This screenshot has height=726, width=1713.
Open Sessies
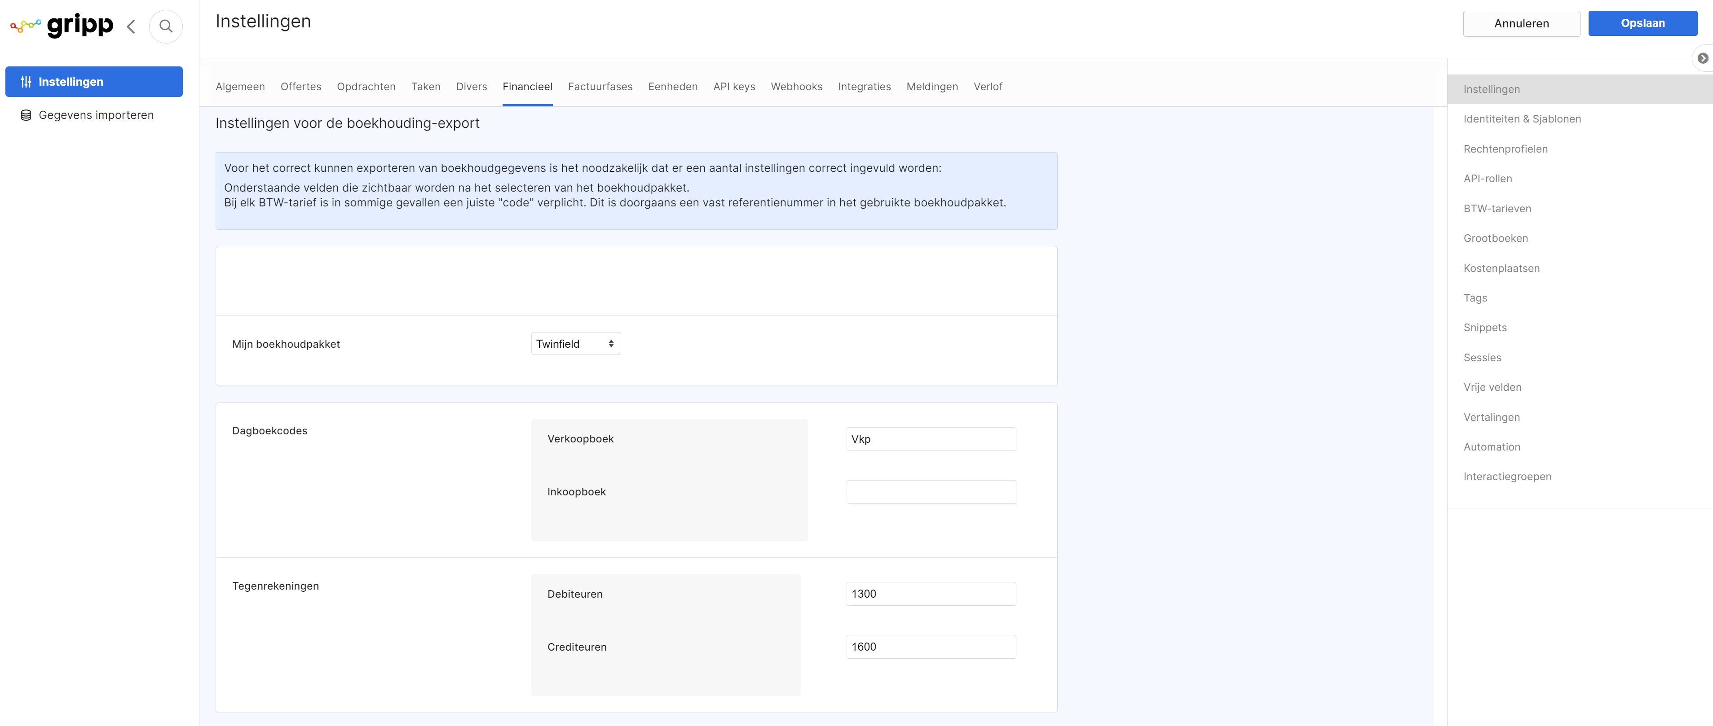pos(1482,357)
